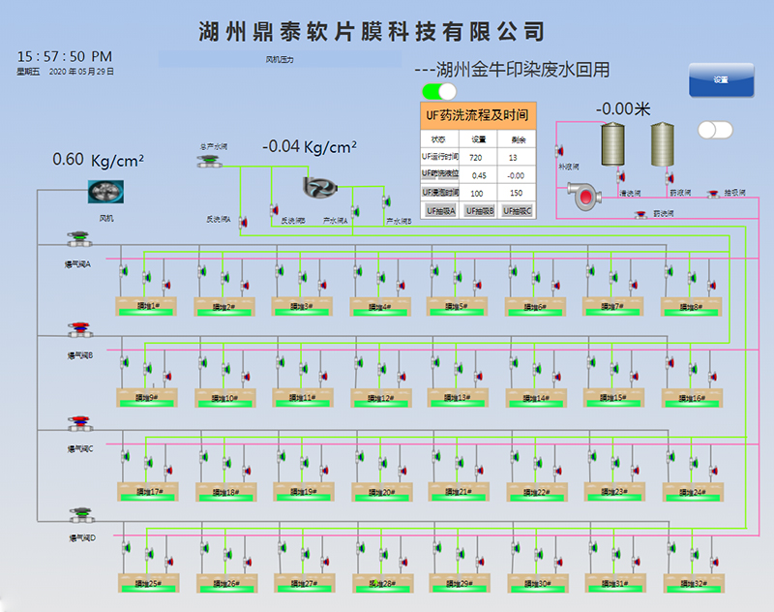Click the 反洗阀B valve icon
The image size is (774, 612).
point(273,210)
